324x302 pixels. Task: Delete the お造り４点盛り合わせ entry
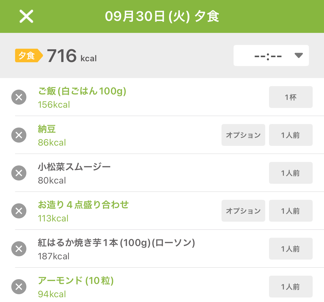(19, 211)
